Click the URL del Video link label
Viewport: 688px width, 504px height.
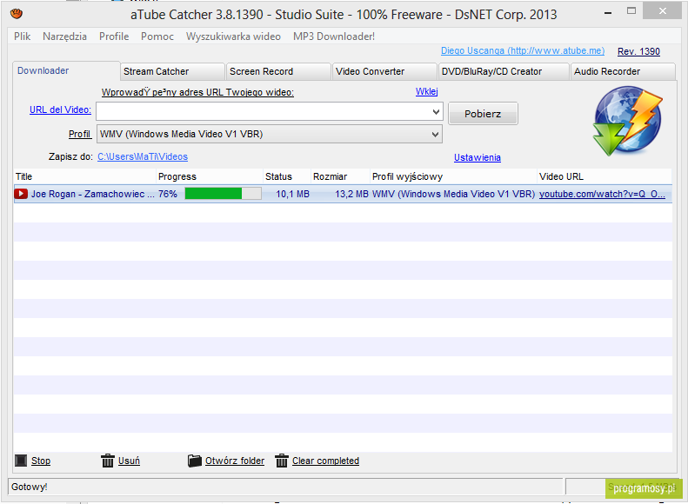(60, 109)
